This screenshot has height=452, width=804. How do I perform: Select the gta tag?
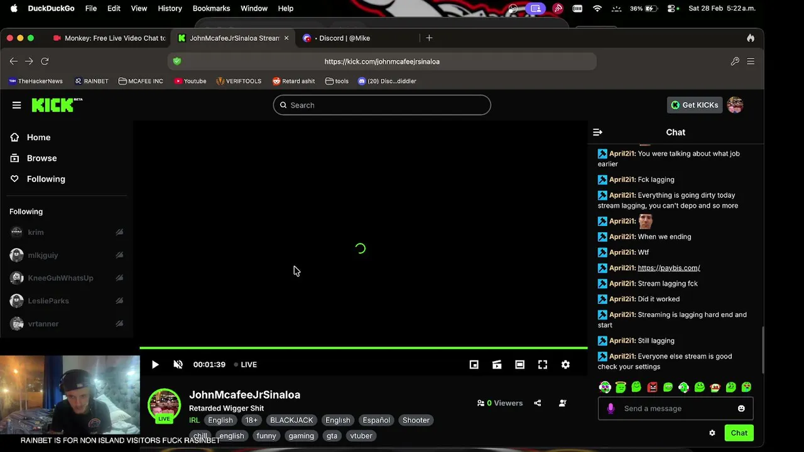[x=332, y=436]
